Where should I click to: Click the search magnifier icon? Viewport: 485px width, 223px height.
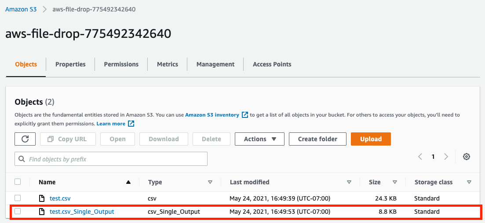tap(22, 159)
